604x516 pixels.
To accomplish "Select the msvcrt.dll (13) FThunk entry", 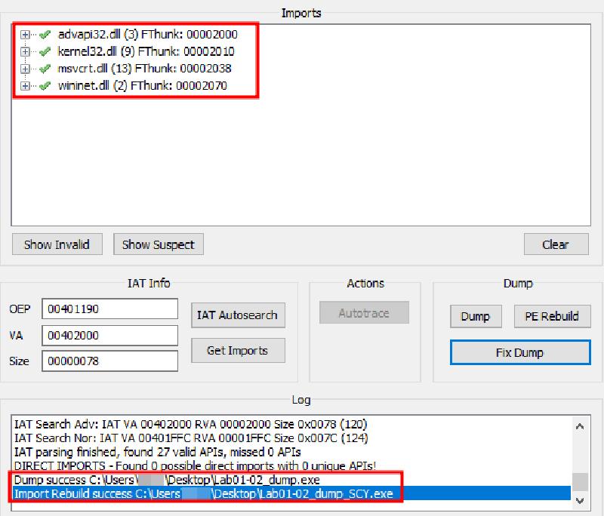I will [144, 69].
